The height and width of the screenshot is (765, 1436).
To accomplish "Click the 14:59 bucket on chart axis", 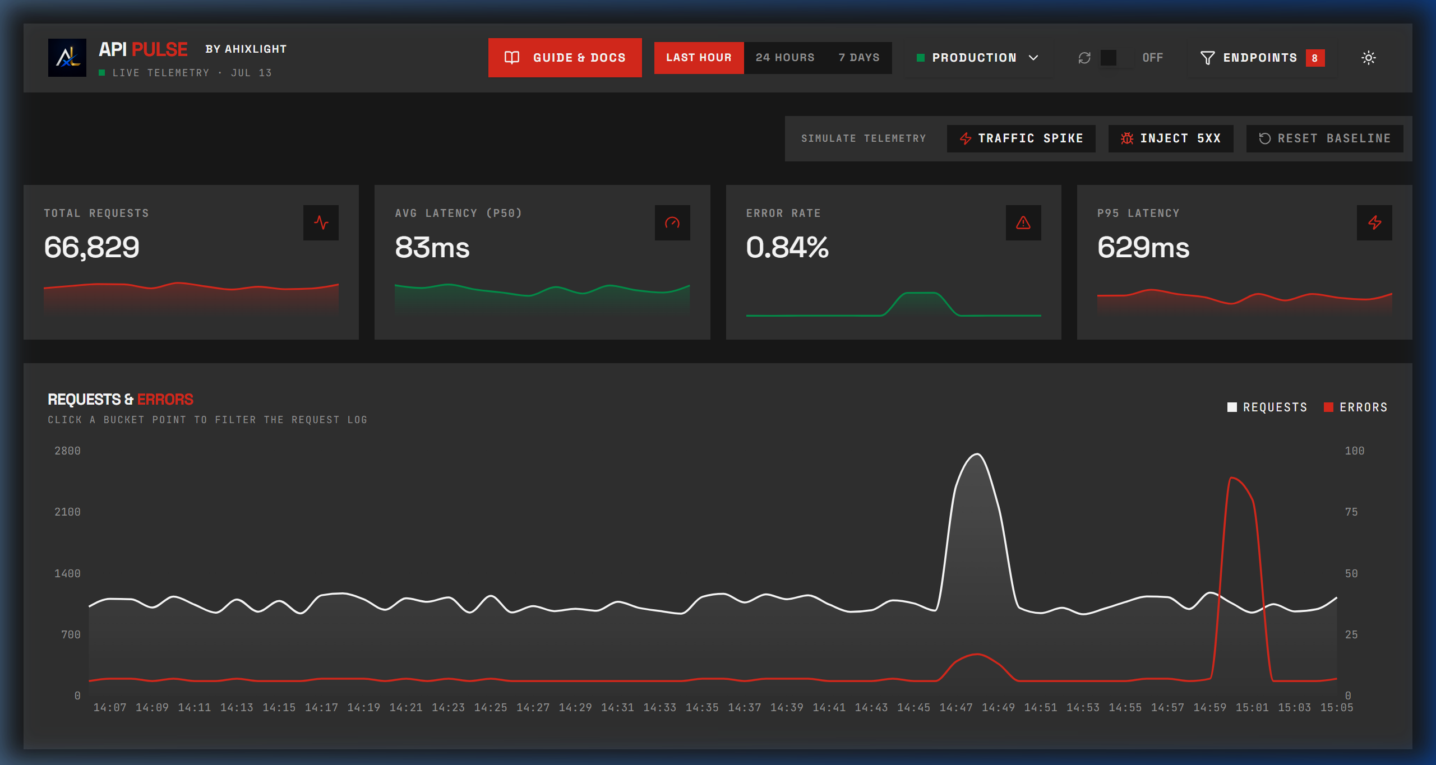I will (1209, 708).
